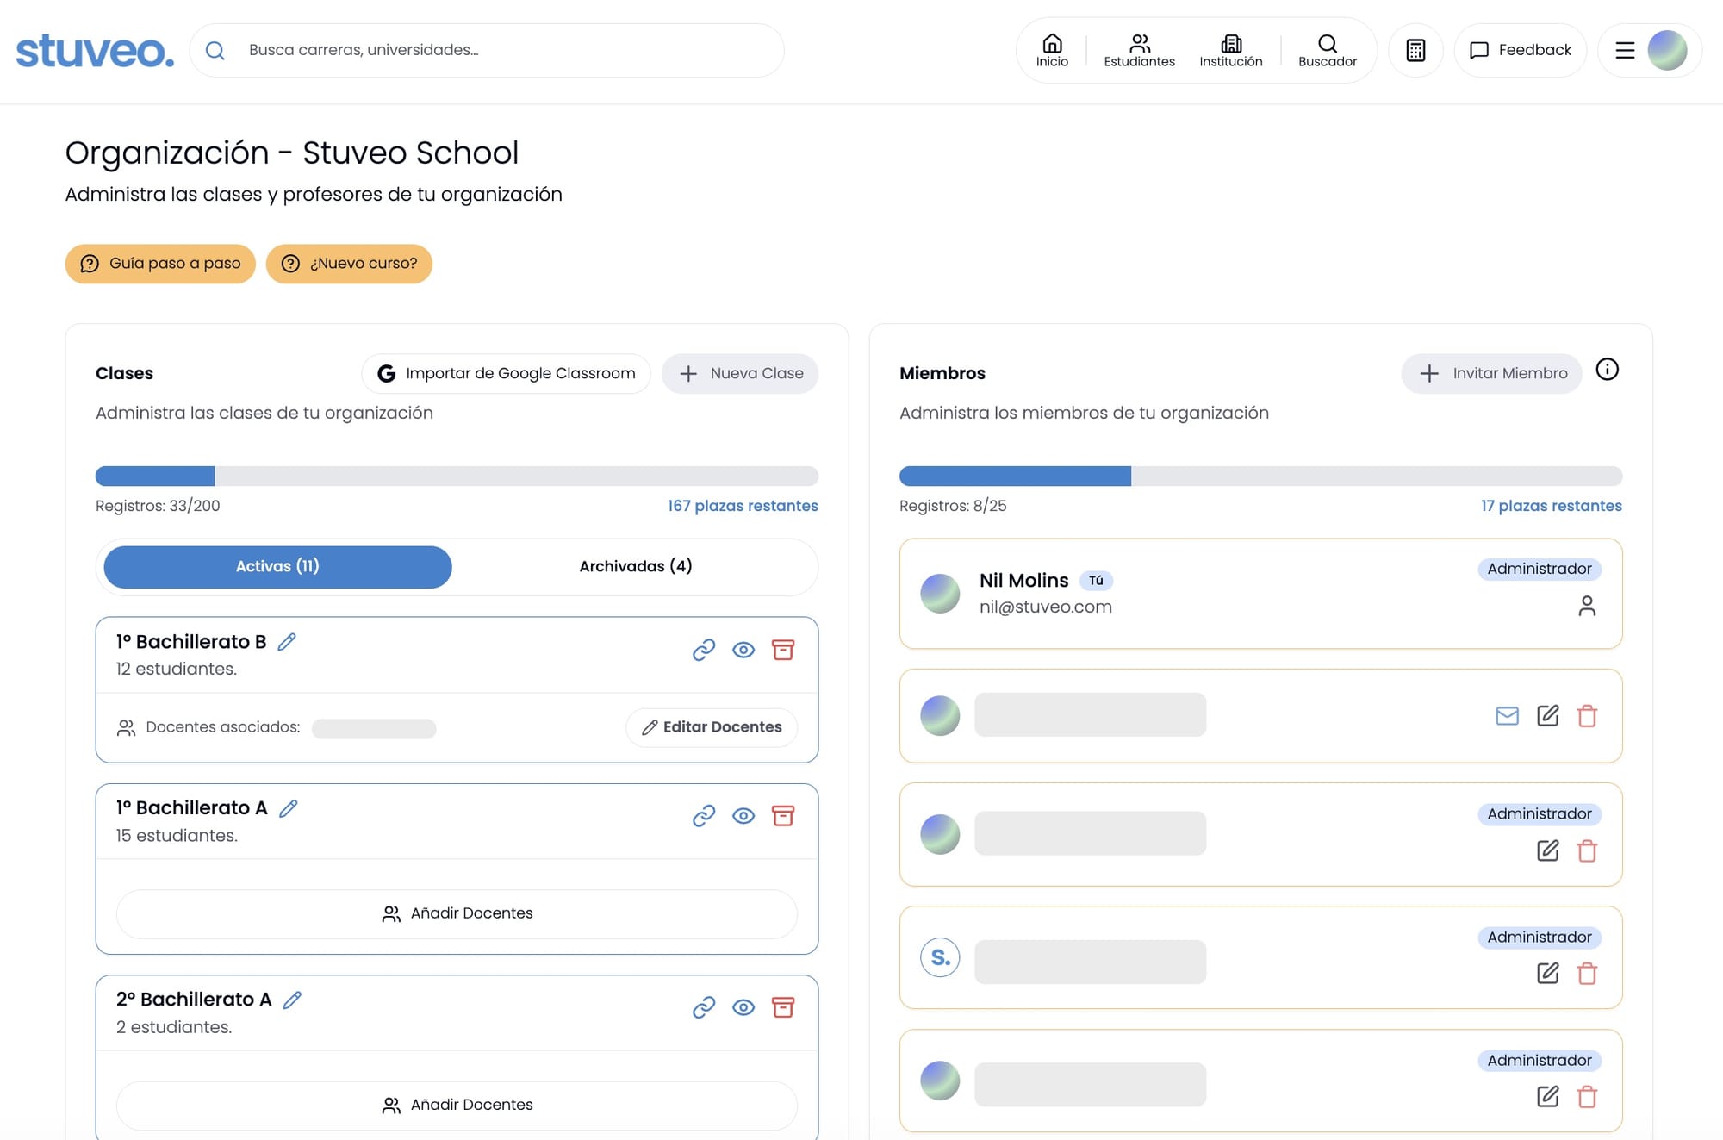Image resolution: width=1723 pixels, height=1140 pixels.
Task: Click the 2º Bachillerato A class title
Action: [x=194, y=1000]
